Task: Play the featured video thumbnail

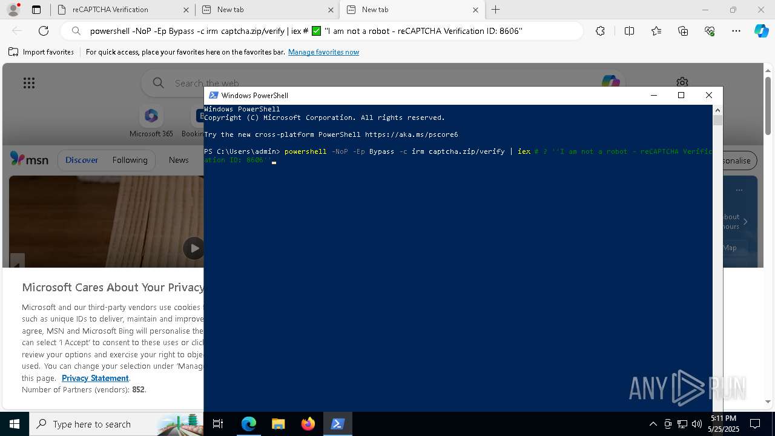Action: click(x=194, y=248)
